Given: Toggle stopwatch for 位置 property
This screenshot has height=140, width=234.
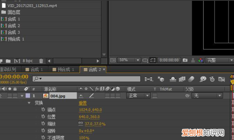Looking at the screenshot, I should [43, 116].
